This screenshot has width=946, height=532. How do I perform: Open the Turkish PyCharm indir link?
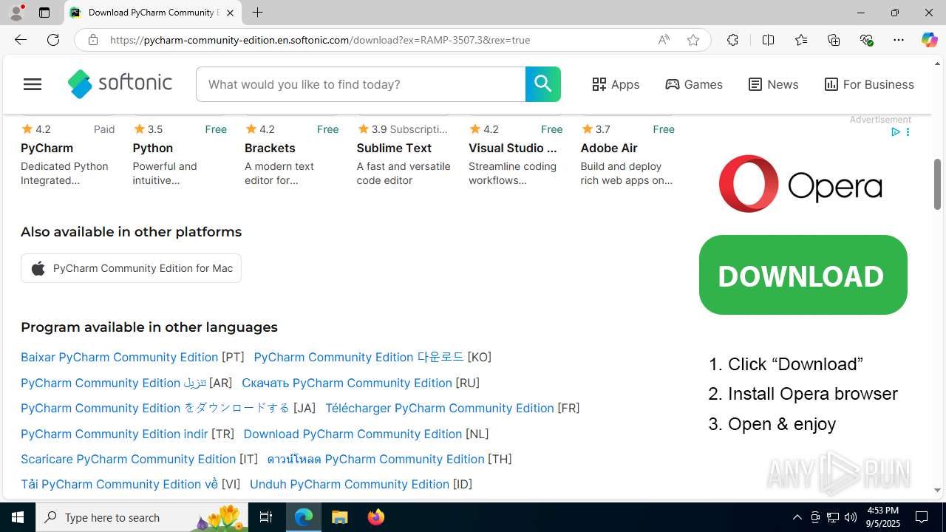tap(115, 434)
